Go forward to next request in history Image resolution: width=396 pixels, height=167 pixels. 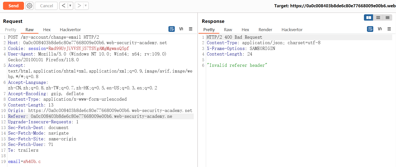[x=79, y=6]
